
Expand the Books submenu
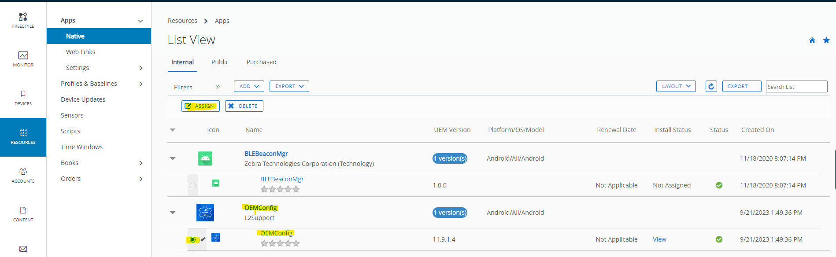[141, 163]
